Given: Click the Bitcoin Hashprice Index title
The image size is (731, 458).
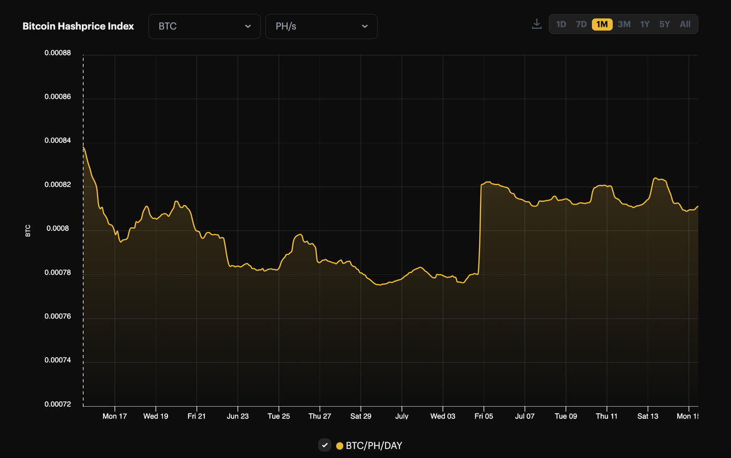Looking at the screenshot, I should [78, 25].
